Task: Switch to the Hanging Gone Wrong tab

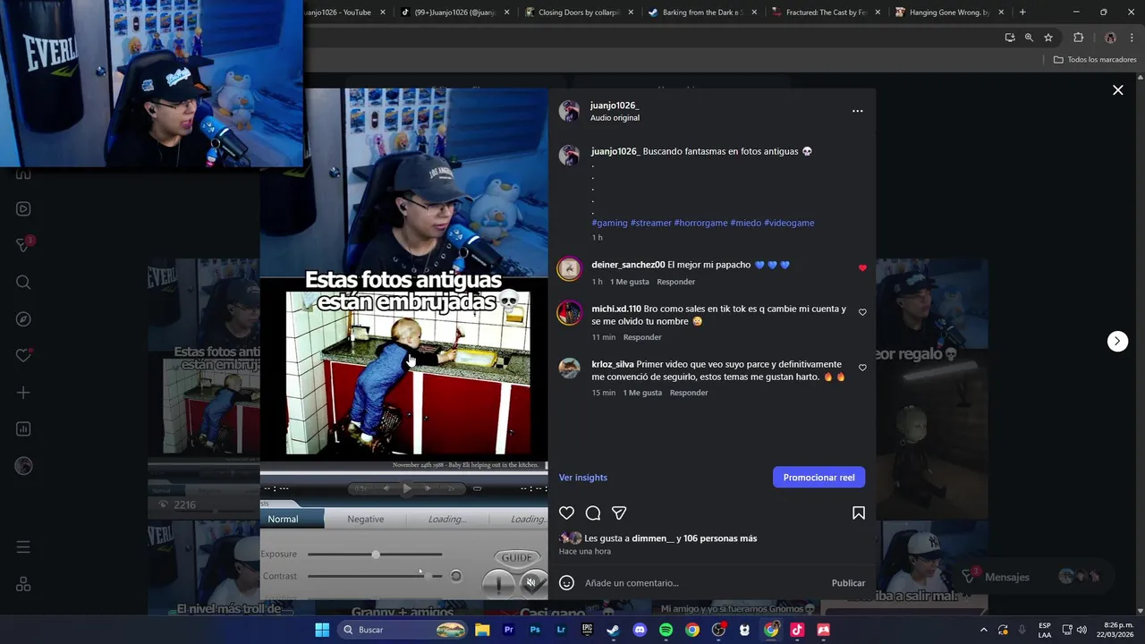Action: point(949,13)
